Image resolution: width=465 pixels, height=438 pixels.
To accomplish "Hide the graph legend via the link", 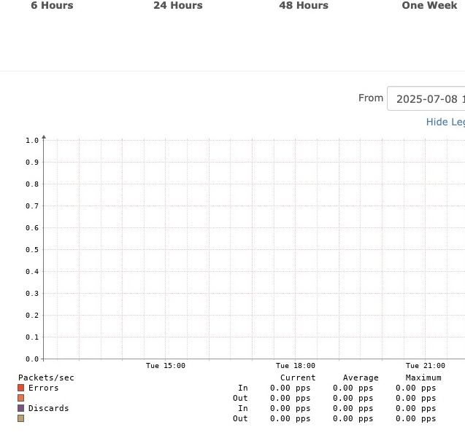I will pos(445,122).
